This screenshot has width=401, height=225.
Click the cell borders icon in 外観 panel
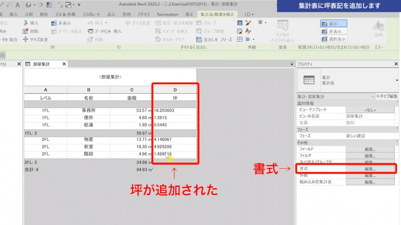(x=240, y=38)
